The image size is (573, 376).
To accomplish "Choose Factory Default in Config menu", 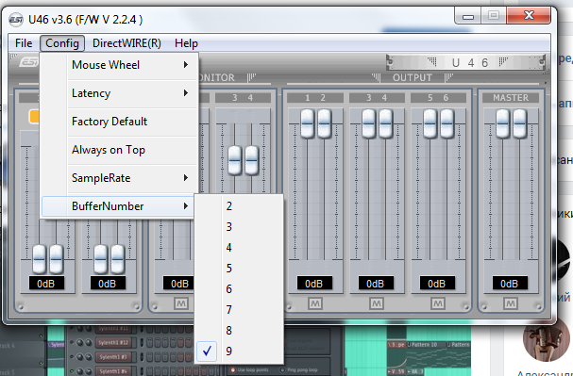I will pos(120,122).
